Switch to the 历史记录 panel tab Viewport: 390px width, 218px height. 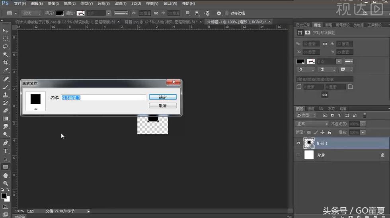[302, 25]
